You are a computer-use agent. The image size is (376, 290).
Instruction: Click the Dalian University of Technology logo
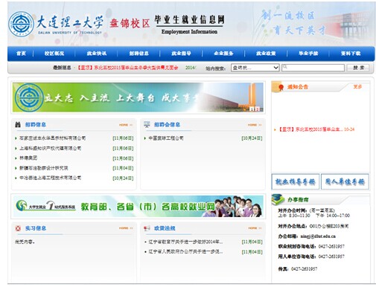(x=21, y=24)
